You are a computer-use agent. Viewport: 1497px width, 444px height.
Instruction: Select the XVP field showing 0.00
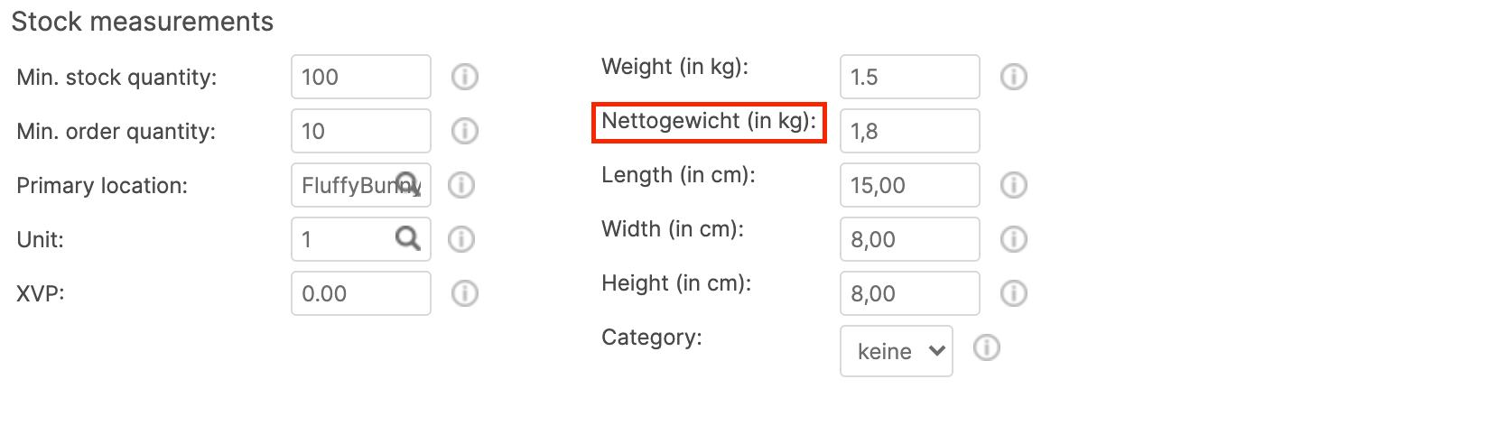tap(361, 293)
